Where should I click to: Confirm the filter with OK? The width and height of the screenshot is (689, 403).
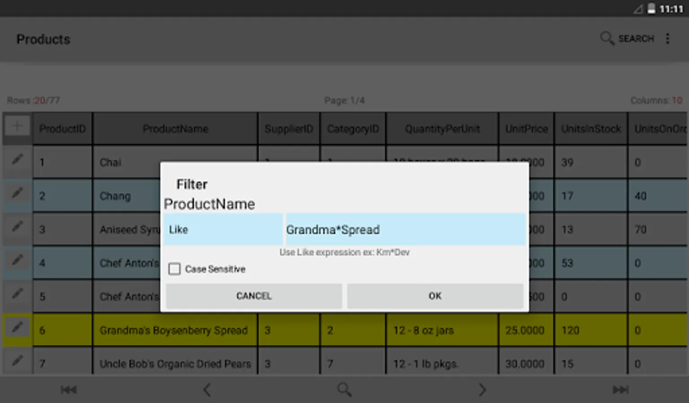[435, 296]
